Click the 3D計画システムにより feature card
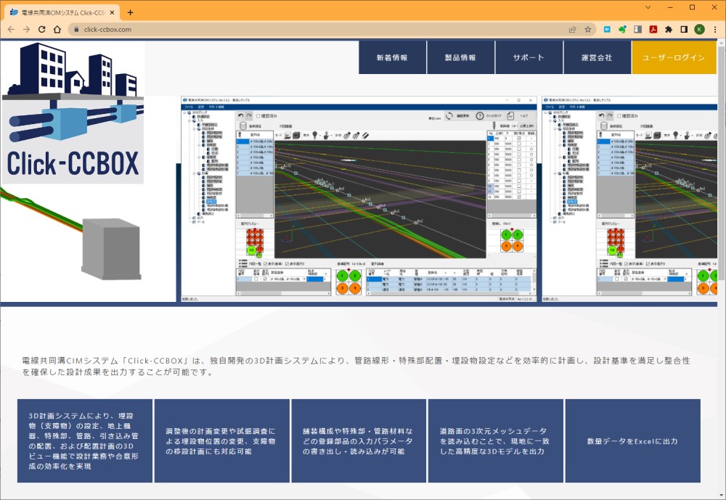 click(85, 440)
